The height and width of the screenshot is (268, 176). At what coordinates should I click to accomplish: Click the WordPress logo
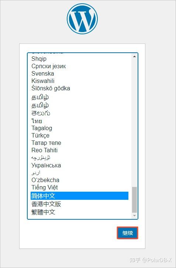coord(82,19)
